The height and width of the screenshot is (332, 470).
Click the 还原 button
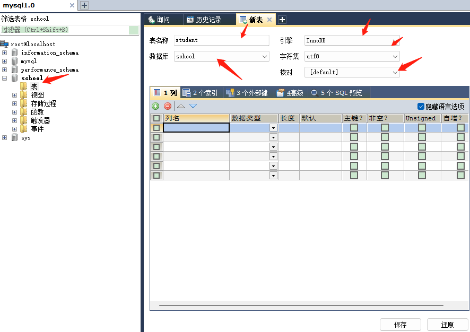(x=447, y=325)
